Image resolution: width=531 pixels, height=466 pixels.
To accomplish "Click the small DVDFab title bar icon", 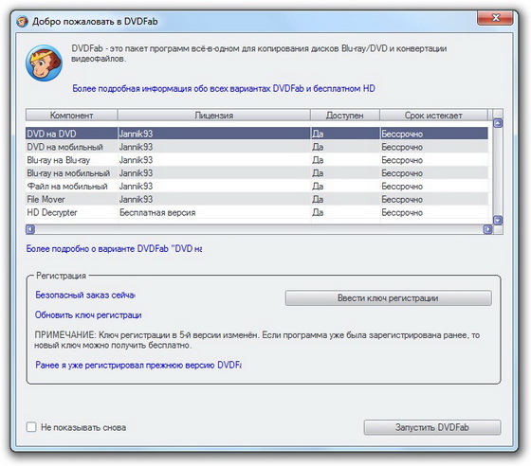I will (x=23, y=22).
